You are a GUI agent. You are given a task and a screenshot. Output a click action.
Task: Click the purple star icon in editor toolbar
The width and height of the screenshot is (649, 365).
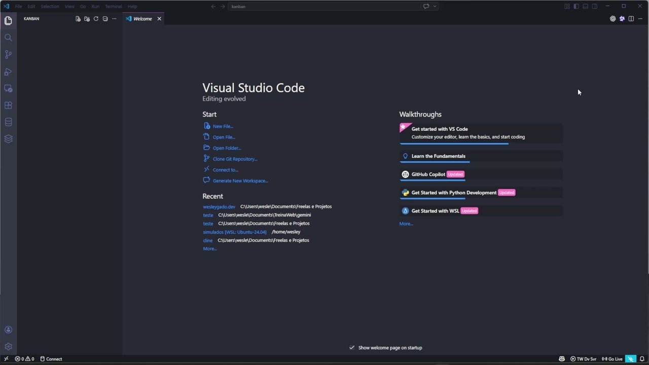(x=622, y=19)
